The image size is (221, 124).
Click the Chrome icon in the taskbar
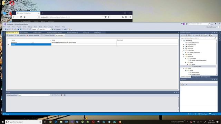point(50,122)
